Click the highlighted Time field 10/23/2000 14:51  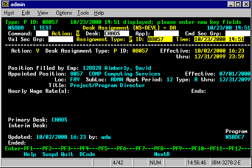pyautogui.click(x=219, y=39)
